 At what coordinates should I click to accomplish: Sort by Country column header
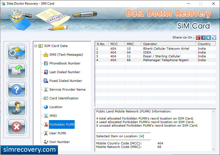click(206, 44)
